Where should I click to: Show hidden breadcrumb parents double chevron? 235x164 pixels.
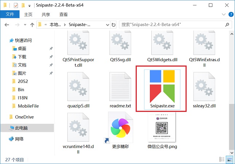pos(46,25)
